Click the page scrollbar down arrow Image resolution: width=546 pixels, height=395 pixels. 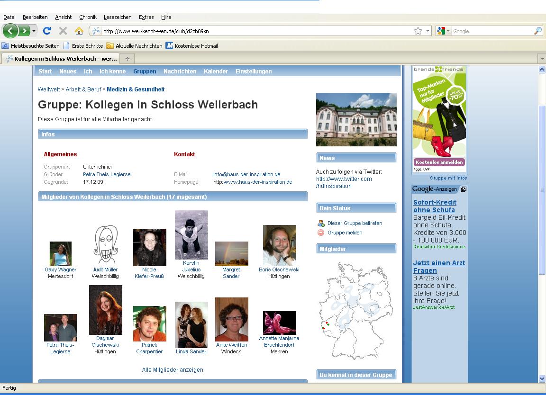[x=542, y=378]
